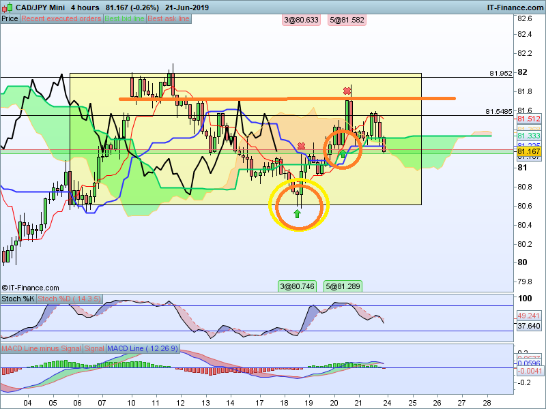Image resolution: width=546 pixels, height=409 pixels.
Task: Click the 0.0596 MACD line value
Action: 529,363
